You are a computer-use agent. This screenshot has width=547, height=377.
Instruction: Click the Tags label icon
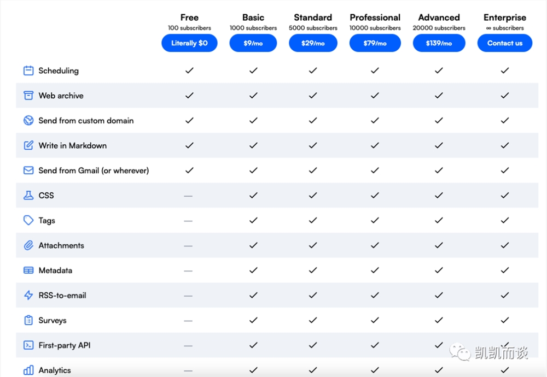click(28, 220)
